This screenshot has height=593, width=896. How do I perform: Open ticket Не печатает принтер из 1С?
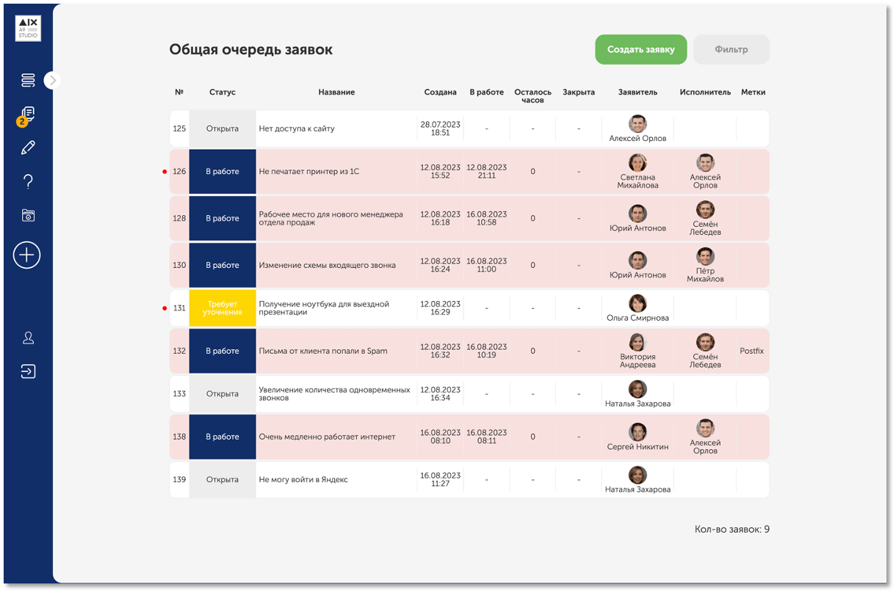309,172
